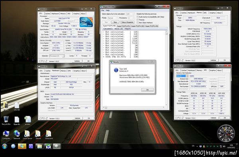The width and height of the screenshot is (239, 157).
Task: Open the Overclock folder shortcut
Action: [x=49, y=135]
